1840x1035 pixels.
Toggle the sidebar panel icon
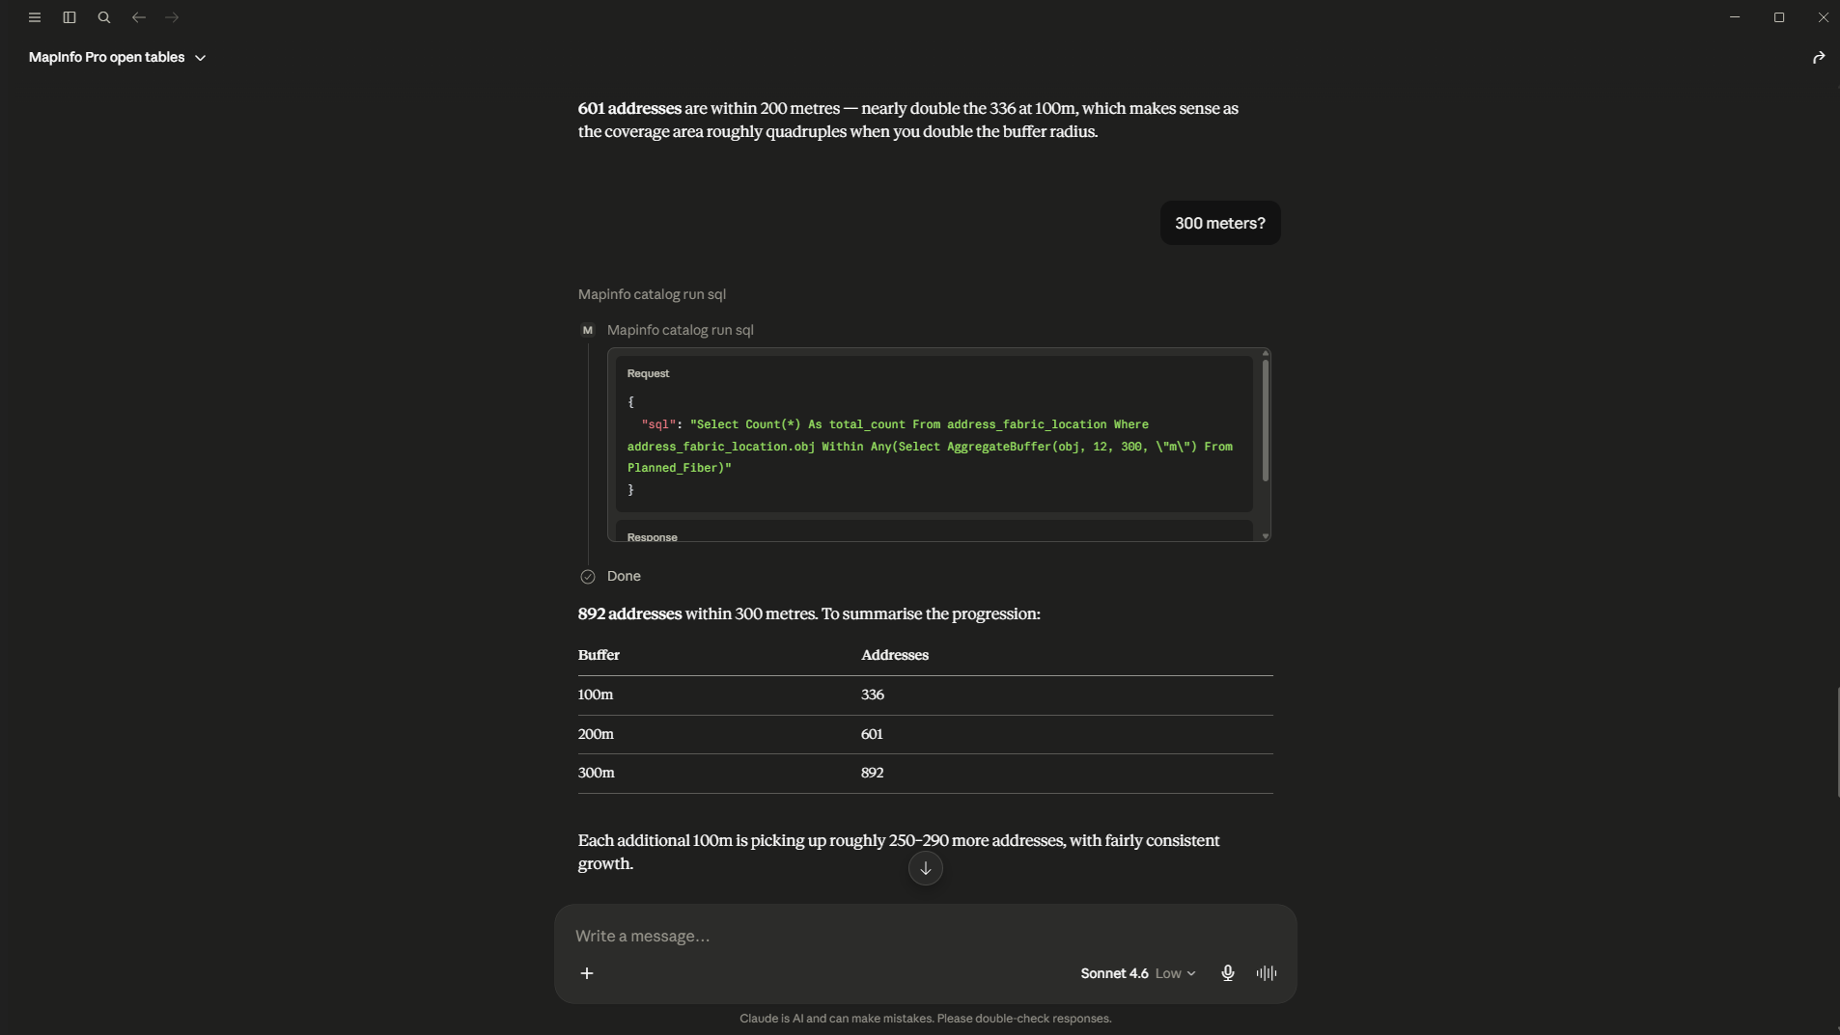pos(70,17)
